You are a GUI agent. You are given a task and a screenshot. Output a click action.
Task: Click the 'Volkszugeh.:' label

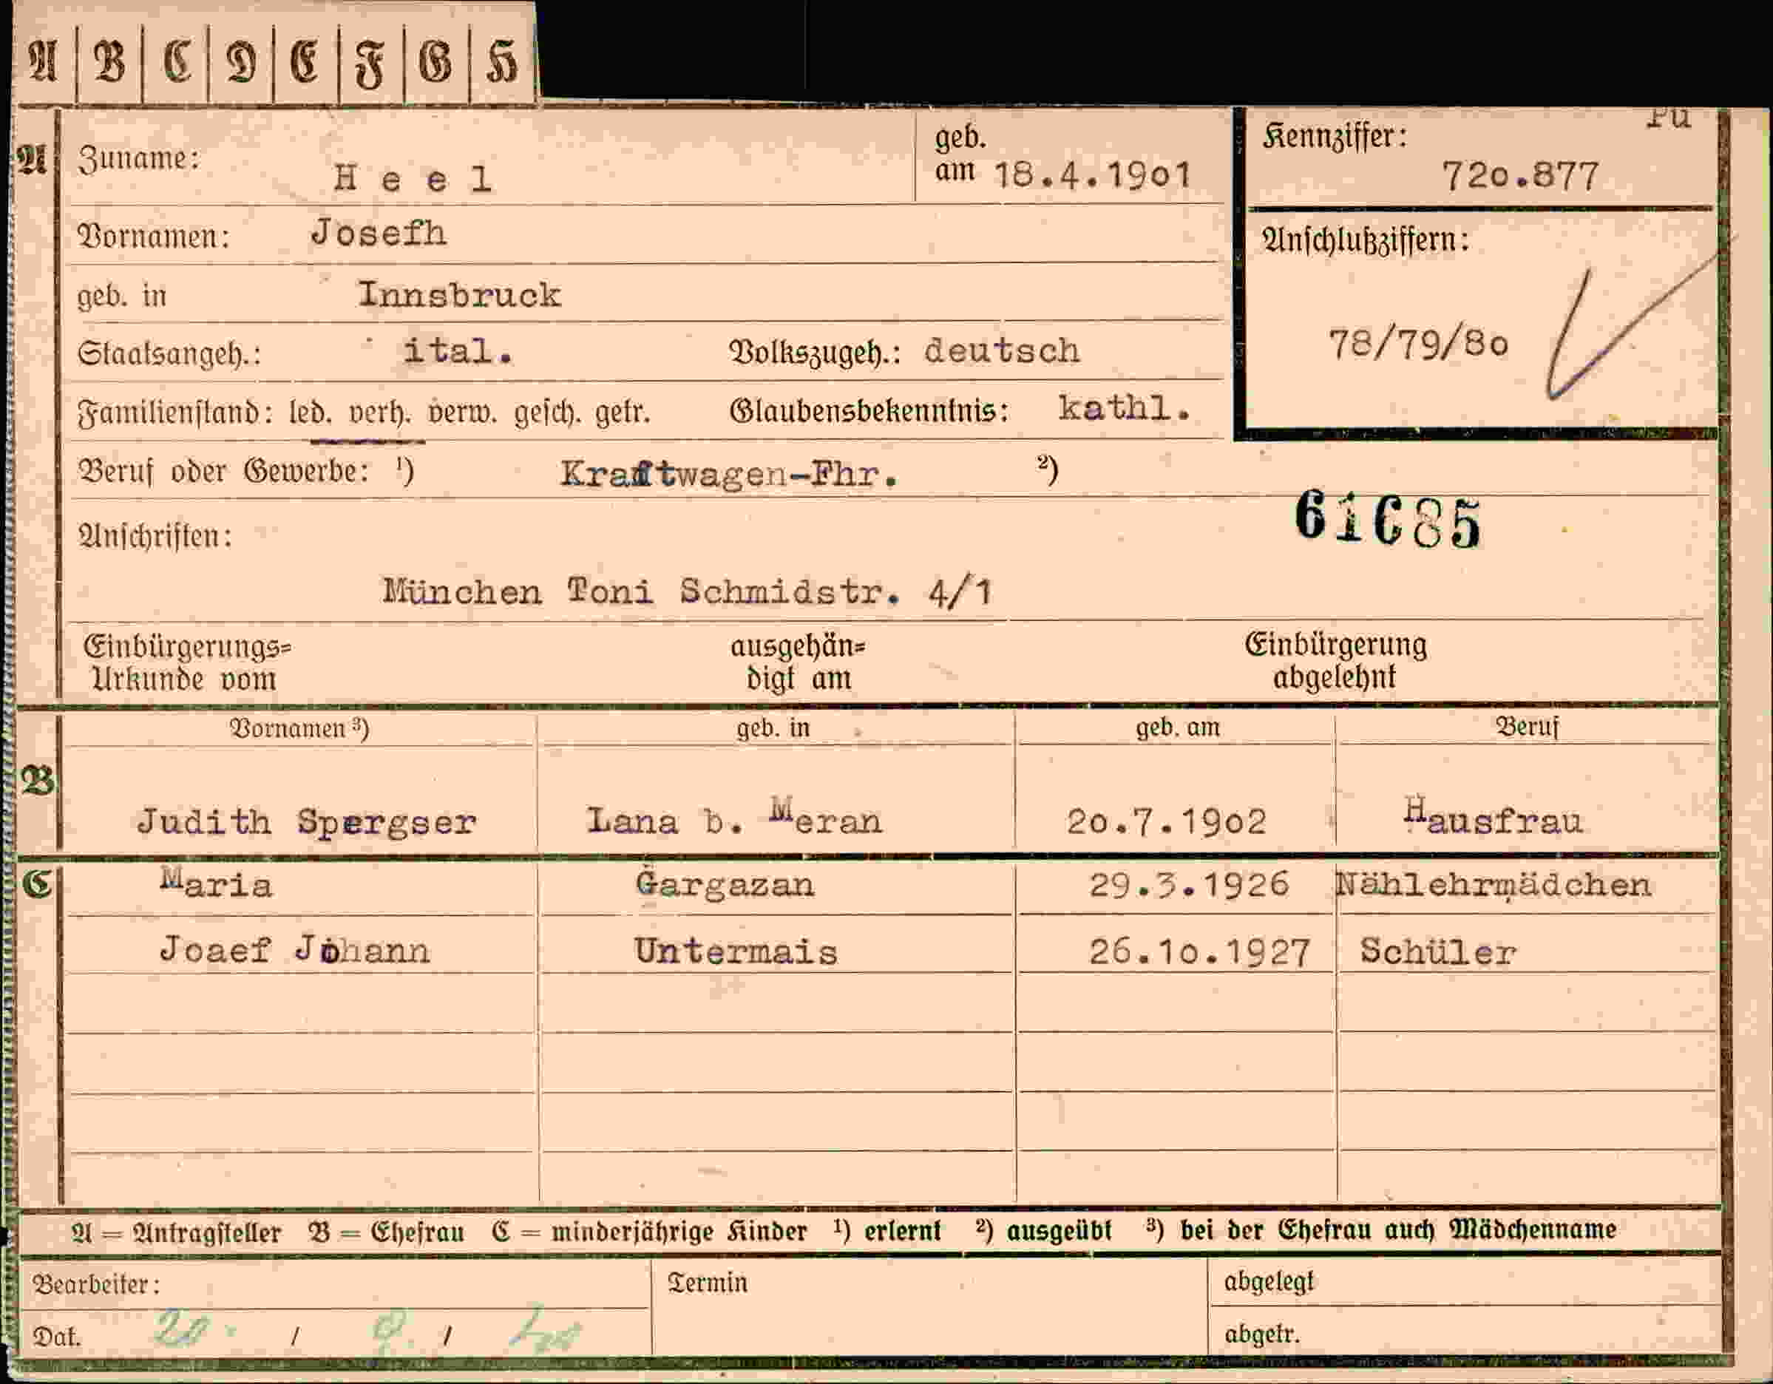815,353
